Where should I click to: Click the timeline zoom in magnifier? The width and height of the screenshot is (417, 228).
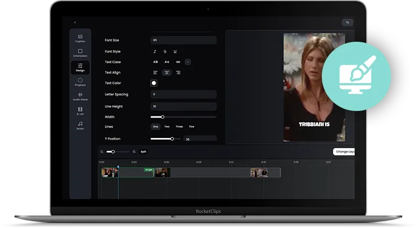coord(134,152)
